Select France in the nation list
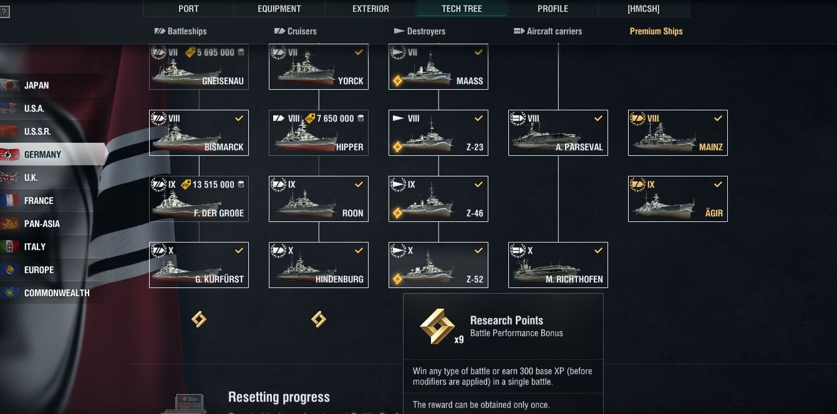 pos(38,201)
